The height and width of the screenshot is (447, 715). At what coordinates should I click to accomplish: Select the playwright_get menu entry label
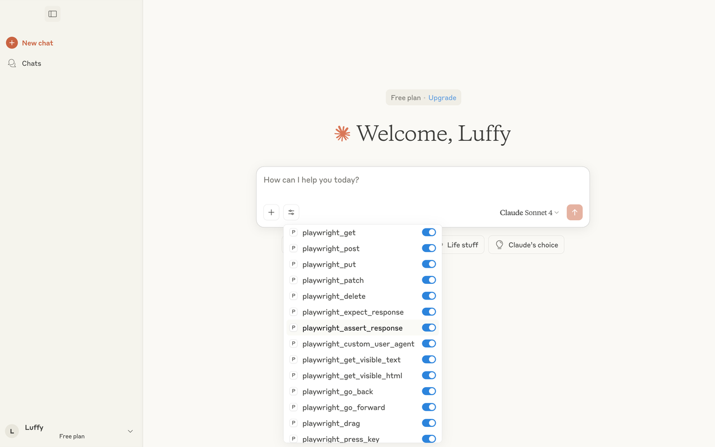[329, 233]
